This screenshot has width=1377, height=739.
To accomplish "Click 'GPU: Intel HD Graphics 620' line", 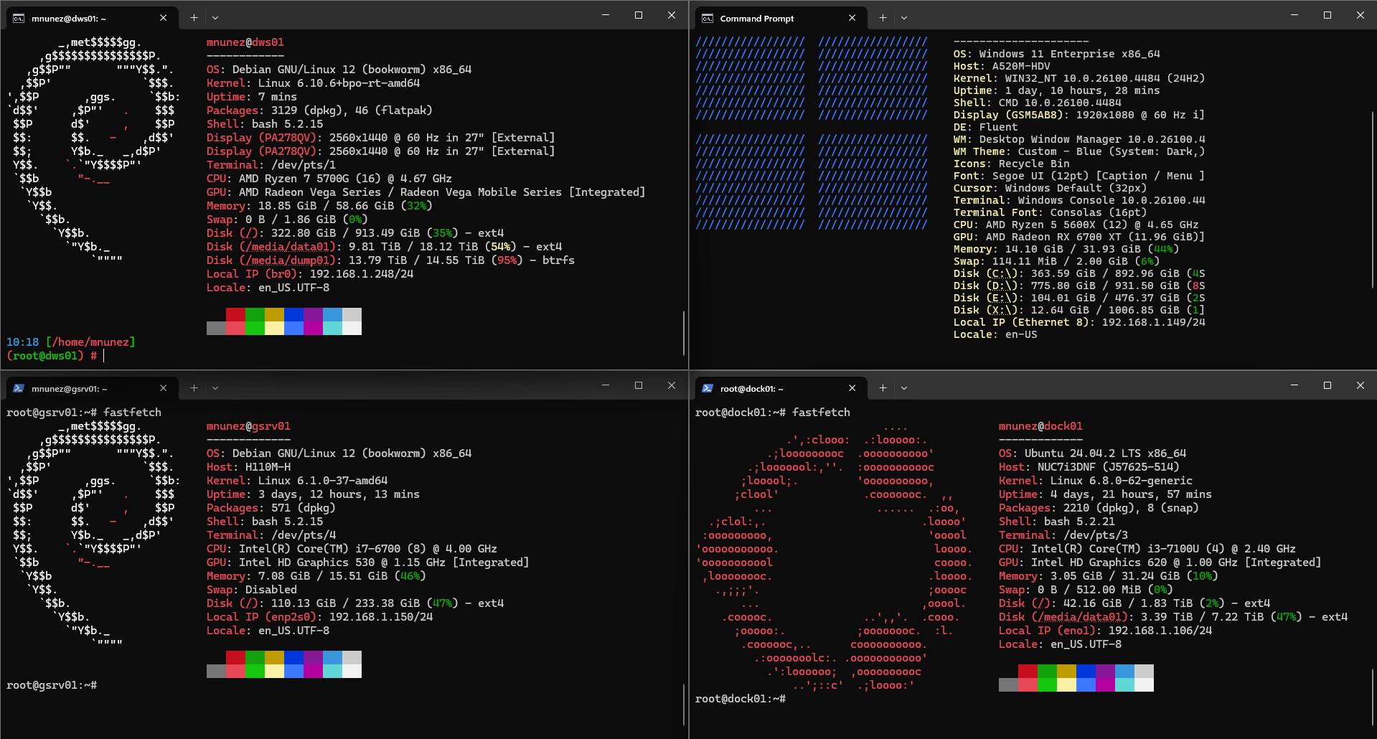I will click(1160, 563).
